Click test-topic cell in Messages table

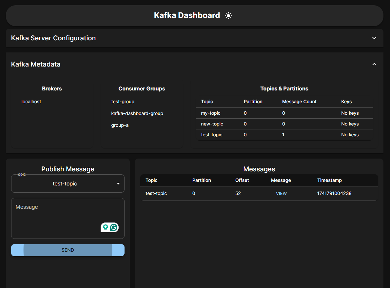[156, 194]
